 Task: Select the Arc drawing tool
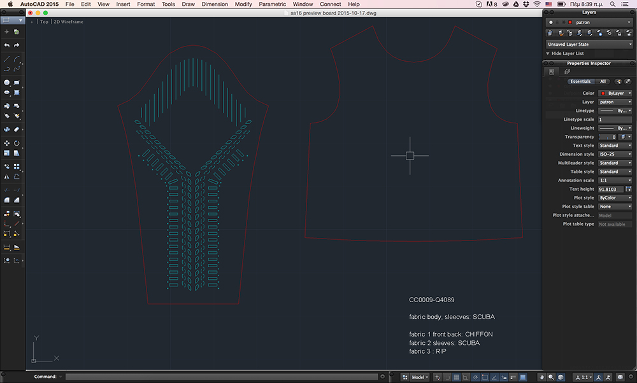click(x=17, y=59)
